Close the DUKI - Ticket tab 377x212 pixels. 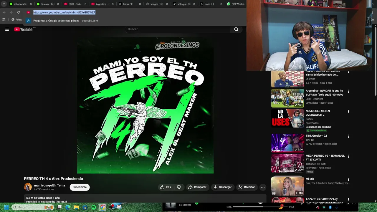tap(85, 4)
